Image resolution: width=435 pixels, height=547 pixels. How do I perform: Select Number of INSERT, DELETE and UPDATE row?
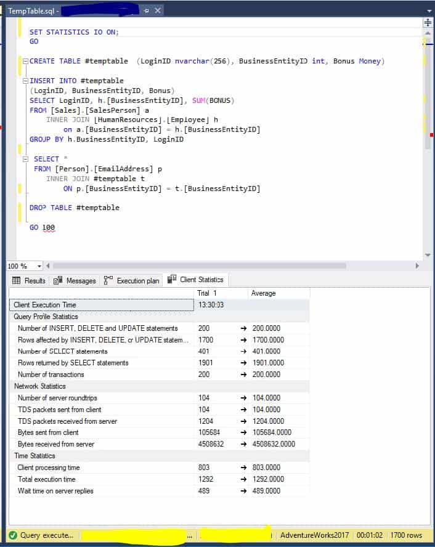coord(159,328)
